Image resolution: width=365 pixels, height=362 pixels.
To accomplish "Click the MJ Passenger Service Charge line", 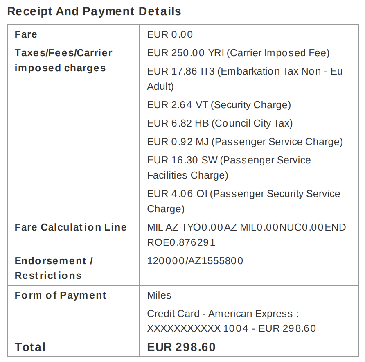I will coord(245,142).
